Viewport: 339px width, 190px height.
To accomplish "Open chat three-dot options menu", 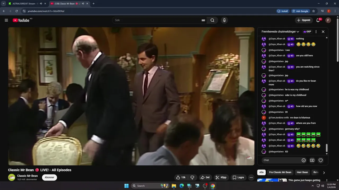I will coord(316,32).
